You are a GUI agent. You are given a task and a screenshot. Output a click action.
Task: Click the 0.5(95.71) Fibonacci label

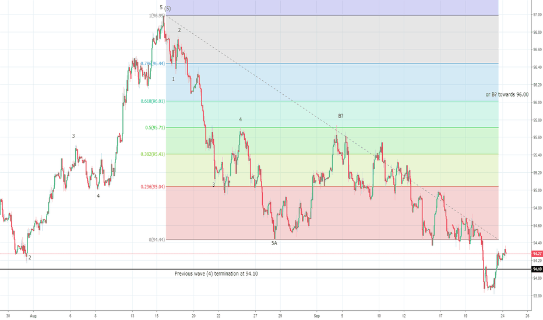(x=155, y=127)
